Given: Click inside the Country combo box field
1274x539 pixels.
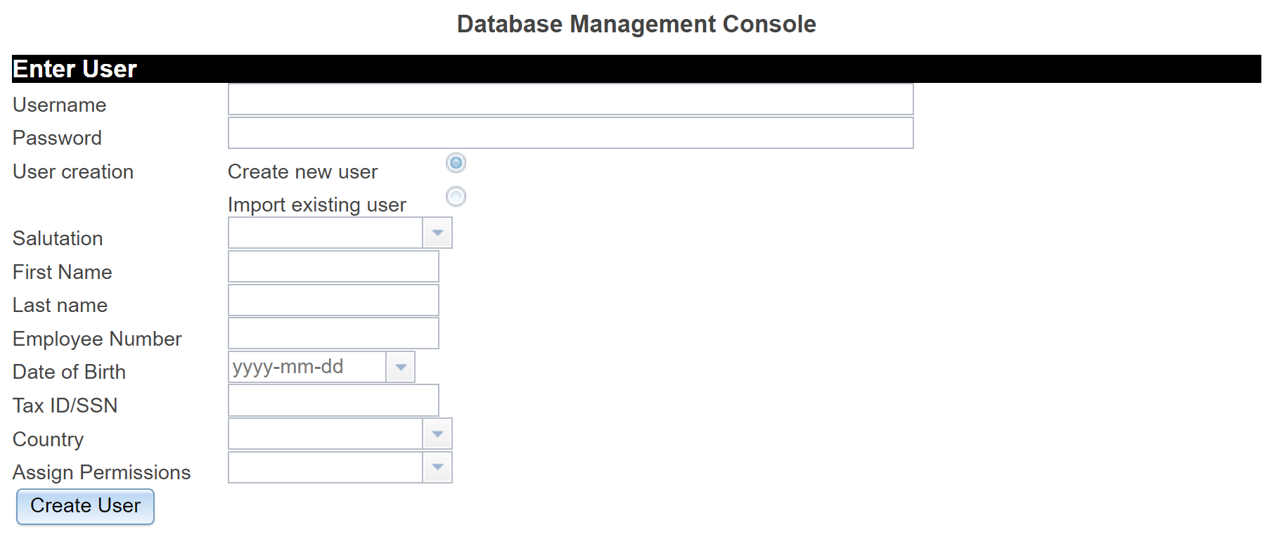Looking at the screenshot, I should click(x=325, y=434).
